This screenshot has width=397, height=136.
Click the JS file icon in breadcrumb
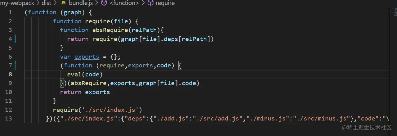pos(63,3)
